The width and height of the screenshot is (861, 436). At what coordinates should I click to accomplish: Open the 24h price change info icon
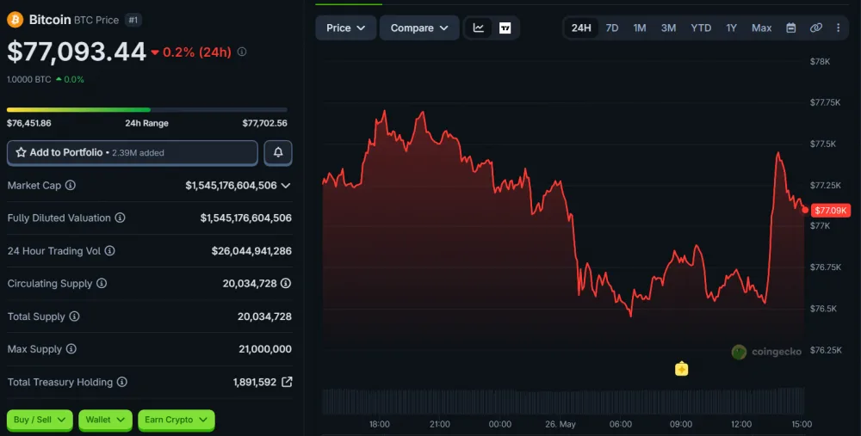tap(242, 52)
